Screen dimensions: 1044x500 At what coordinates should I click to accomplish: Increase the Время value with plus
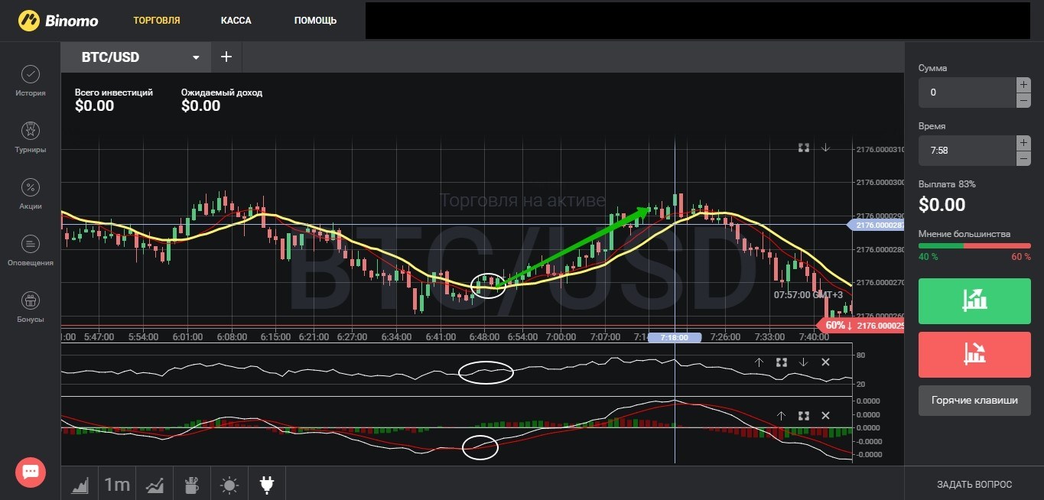[x=1023, y=142]
